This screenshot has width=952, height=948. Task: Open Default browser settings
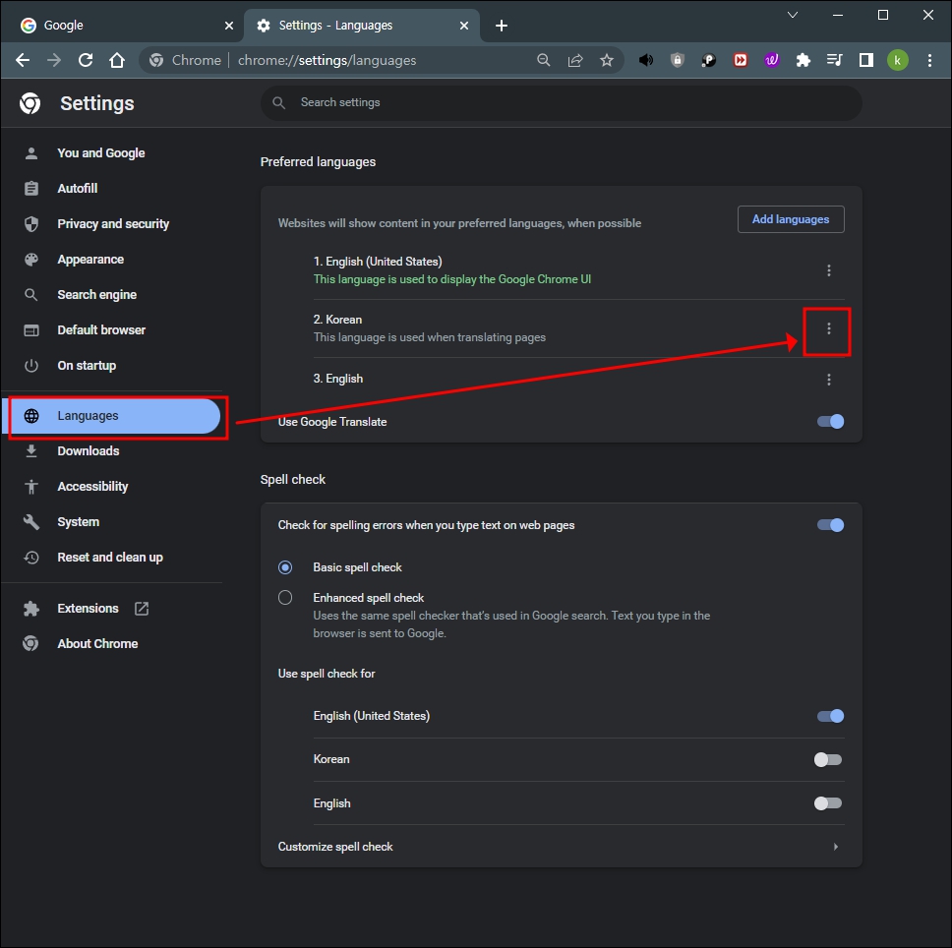click(x=101, y=329)
